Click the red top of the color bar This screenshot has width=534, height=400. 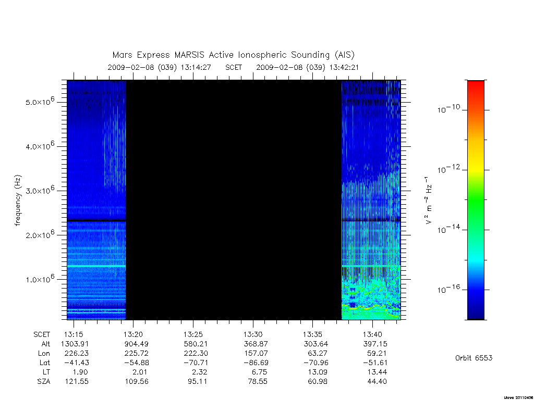(x=476, y=89)
